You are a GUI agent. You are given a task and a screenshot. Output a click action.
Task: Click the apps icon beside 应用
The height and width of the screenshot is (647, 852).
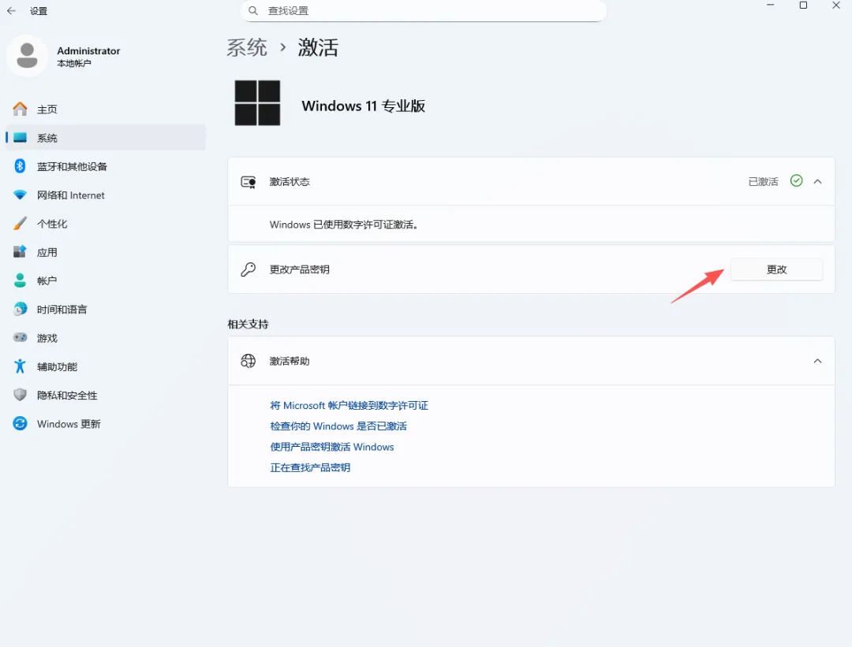tap(20, 252)
